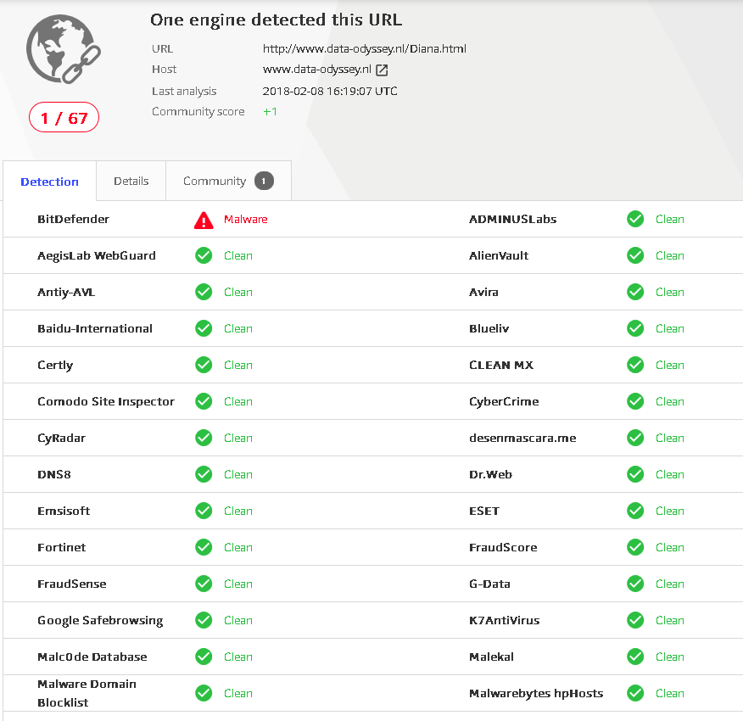
Task: Click the green checkmark for K7AntiVirus
Action: pos(635,621)
